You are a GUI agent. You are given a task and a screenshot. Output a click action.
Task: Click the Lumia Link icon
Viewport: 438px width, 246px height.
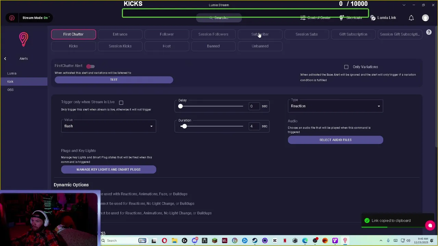click(373, 18)
